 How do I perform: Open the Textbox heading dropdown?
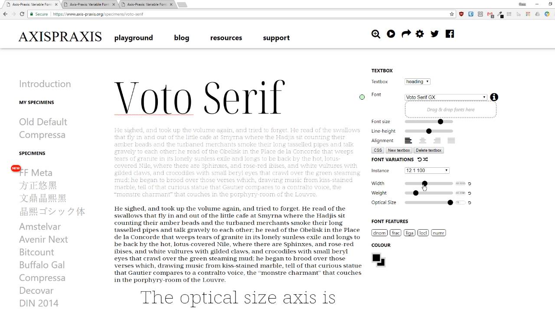coord(418,81)
